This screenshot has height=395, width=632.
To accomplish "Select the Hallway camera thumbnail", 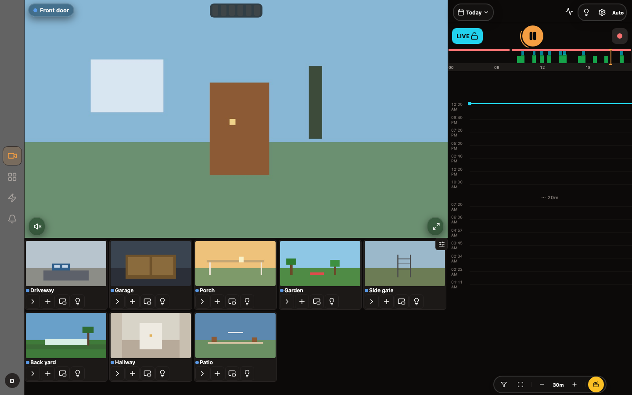I will tap(151, 335).
